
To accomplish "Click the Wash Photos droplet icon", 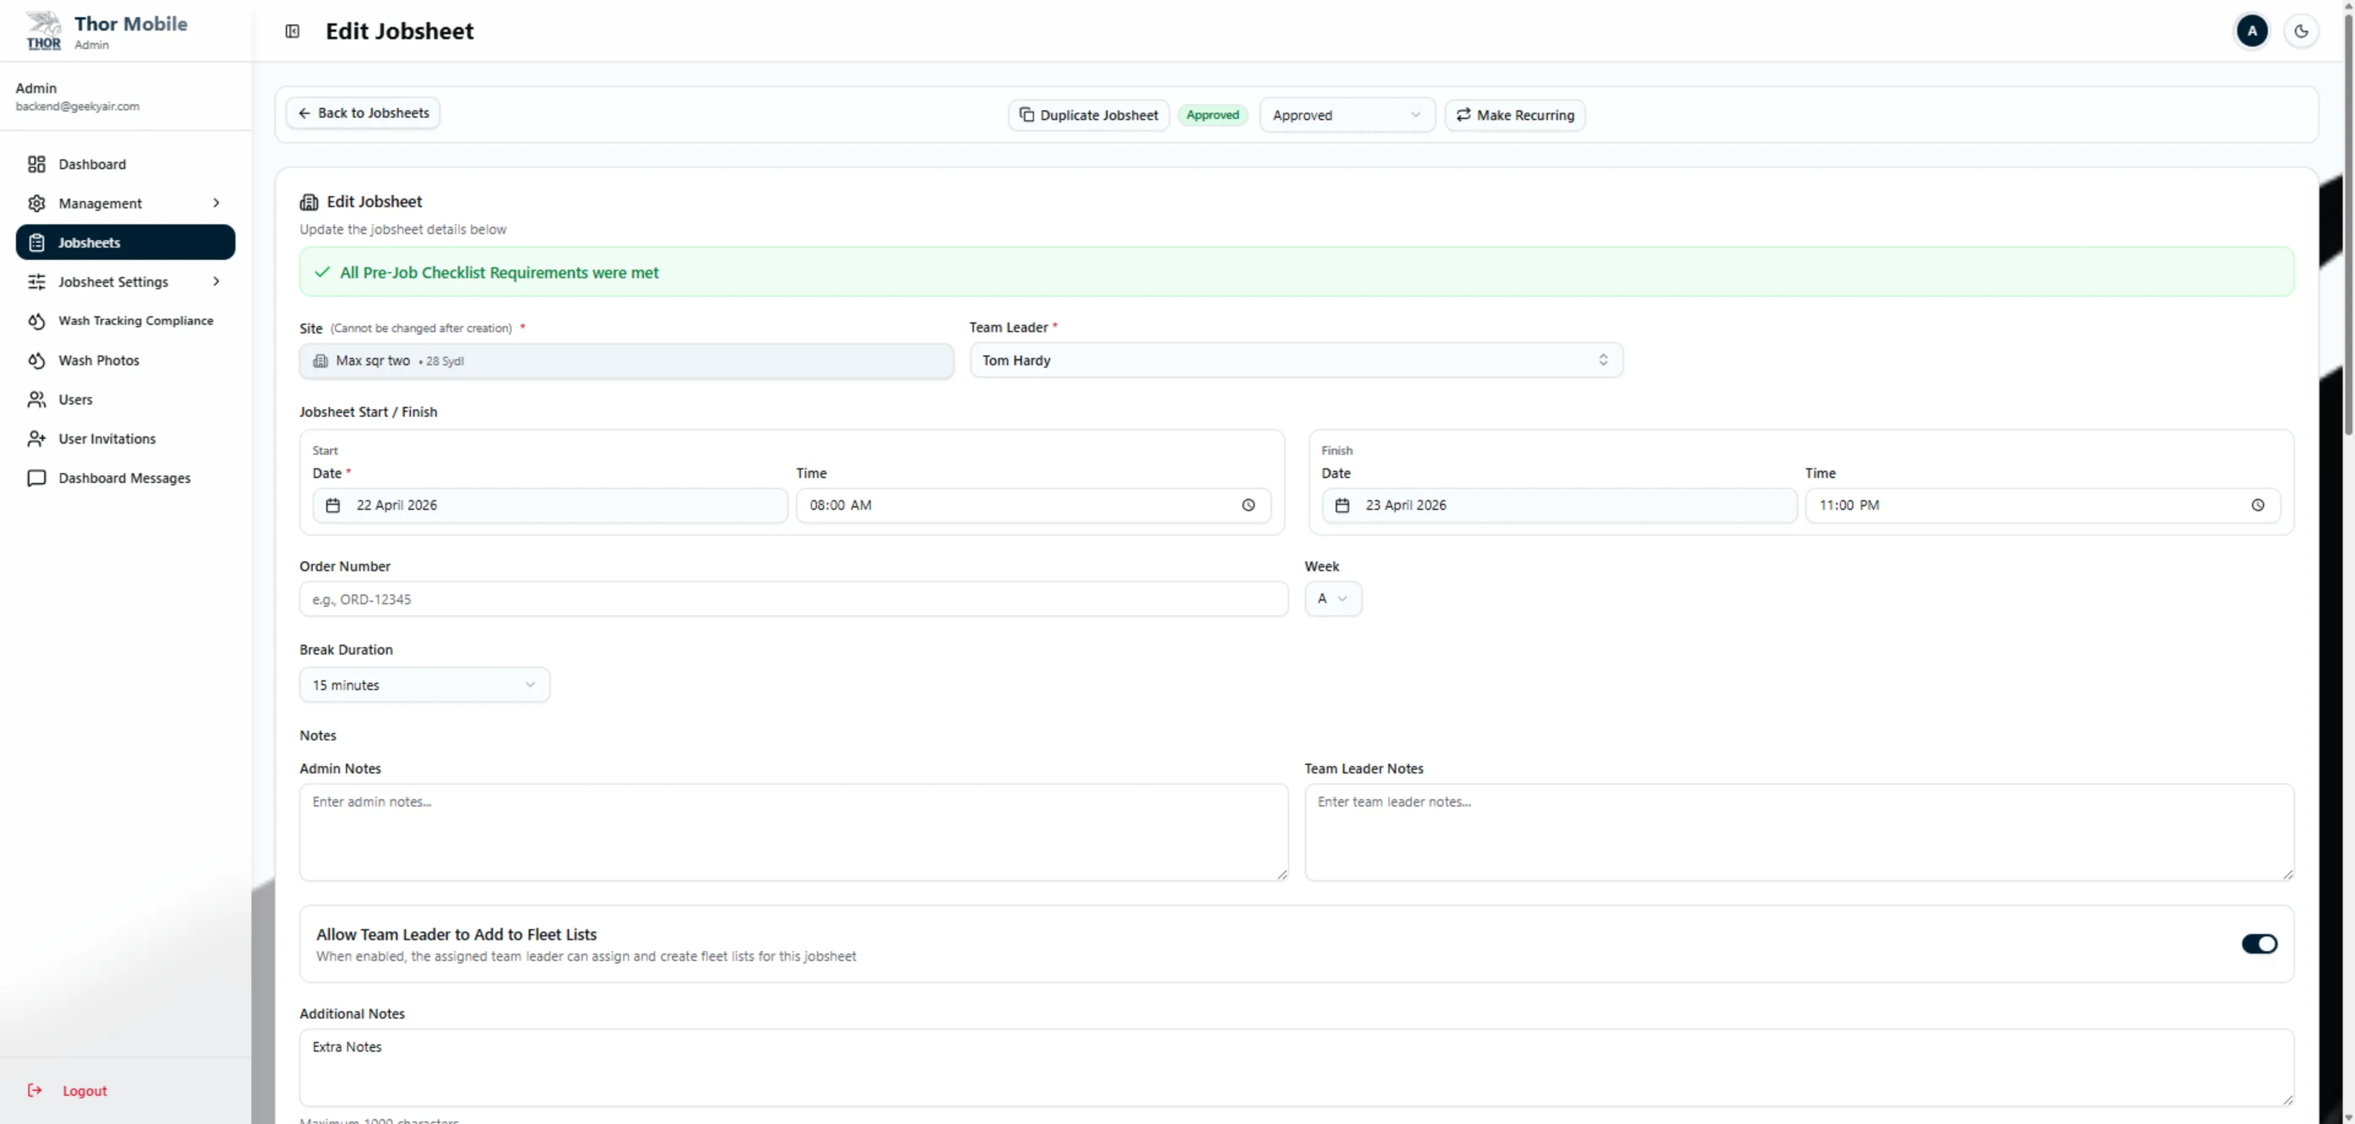I will pyautogui.click(x=37, y=360).
